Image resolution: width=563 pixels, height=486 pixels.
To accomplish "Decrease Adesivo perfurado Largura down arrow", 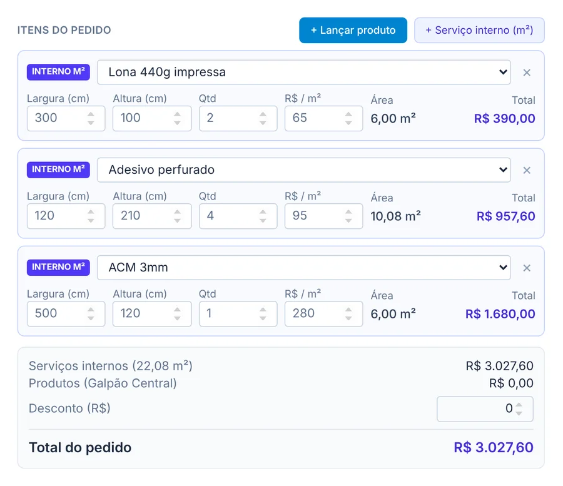I will point(91,220).
